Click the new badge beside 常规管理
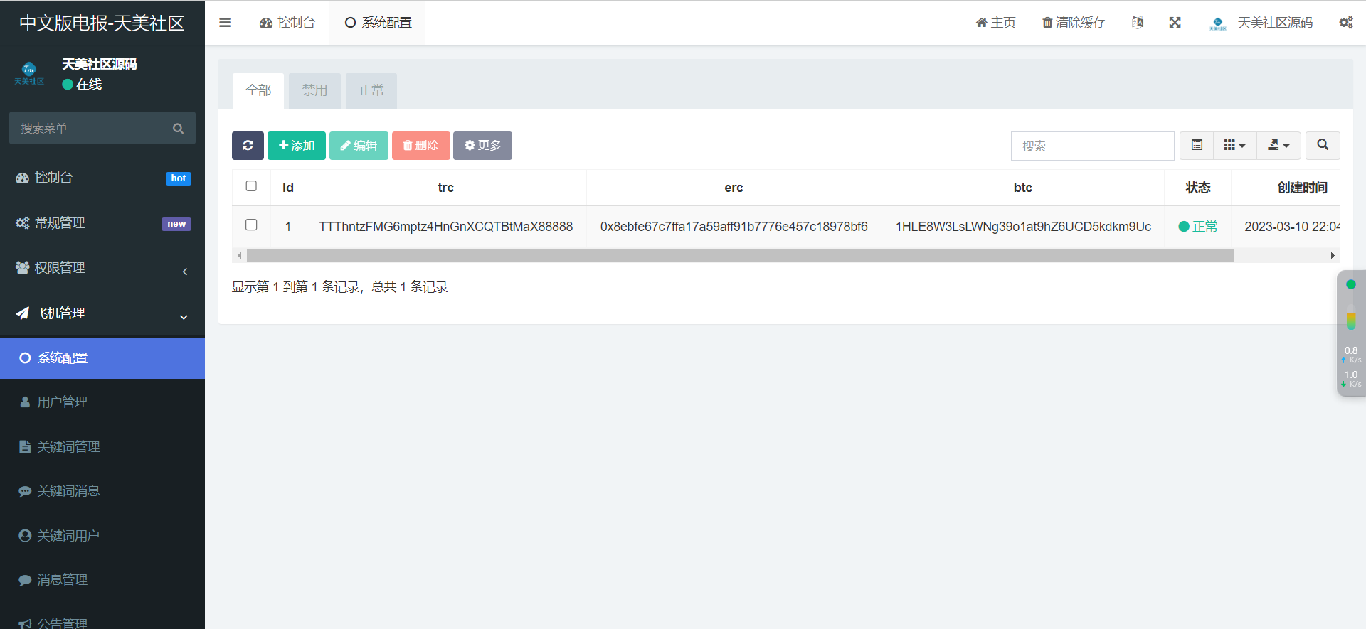 pos(176,224)
